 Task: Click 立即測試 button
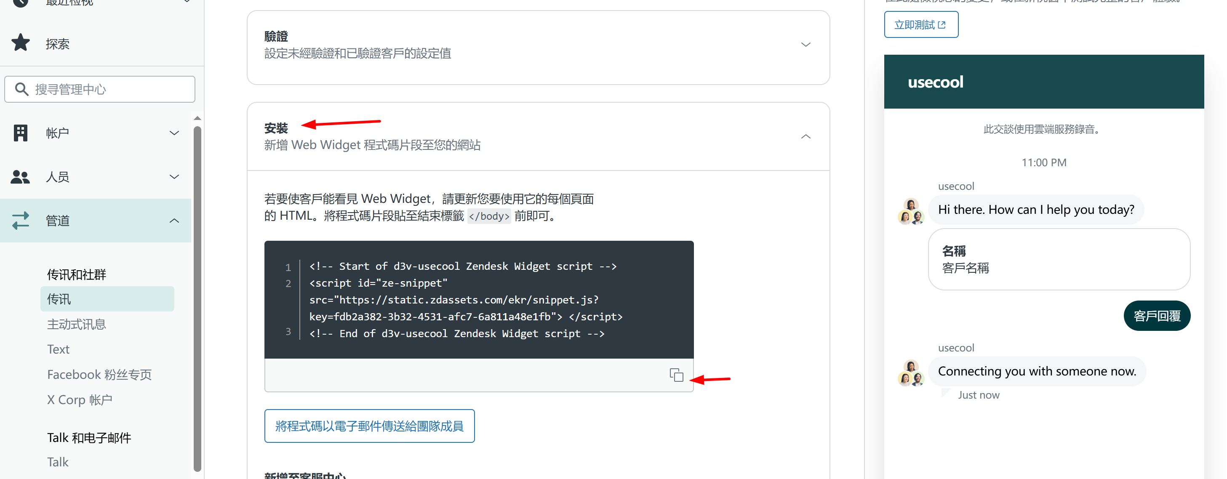pos(921,24)
